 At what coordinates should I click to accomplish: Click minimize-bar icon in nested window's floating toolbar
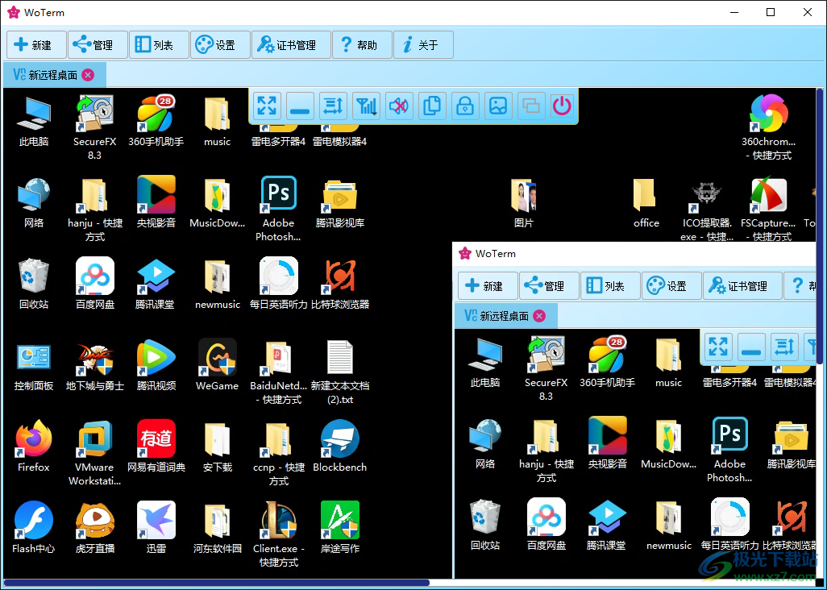[751, 347]
